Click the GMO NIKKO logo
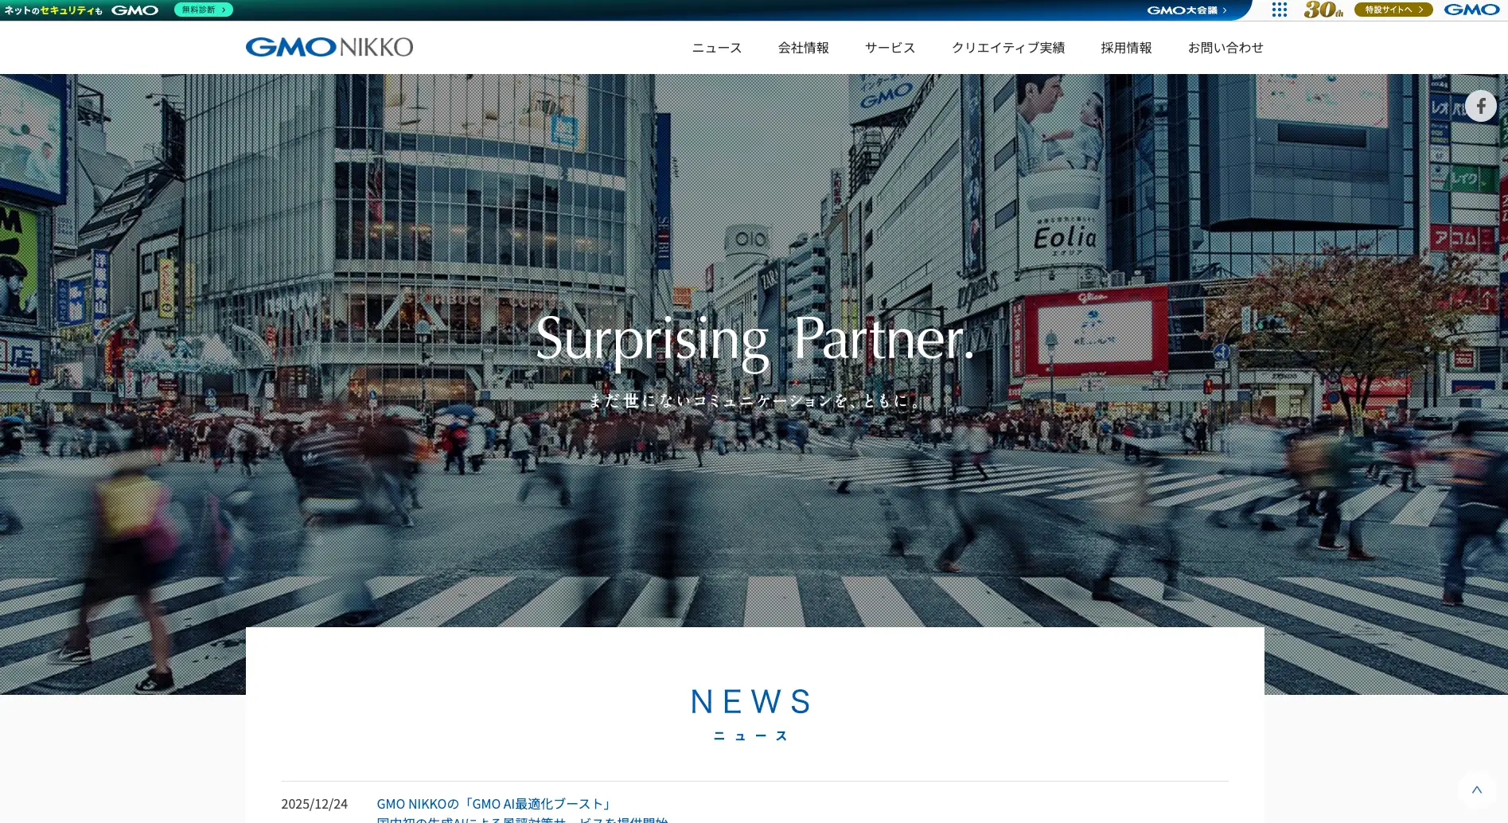1508x823 pixels. pos(329,47)
